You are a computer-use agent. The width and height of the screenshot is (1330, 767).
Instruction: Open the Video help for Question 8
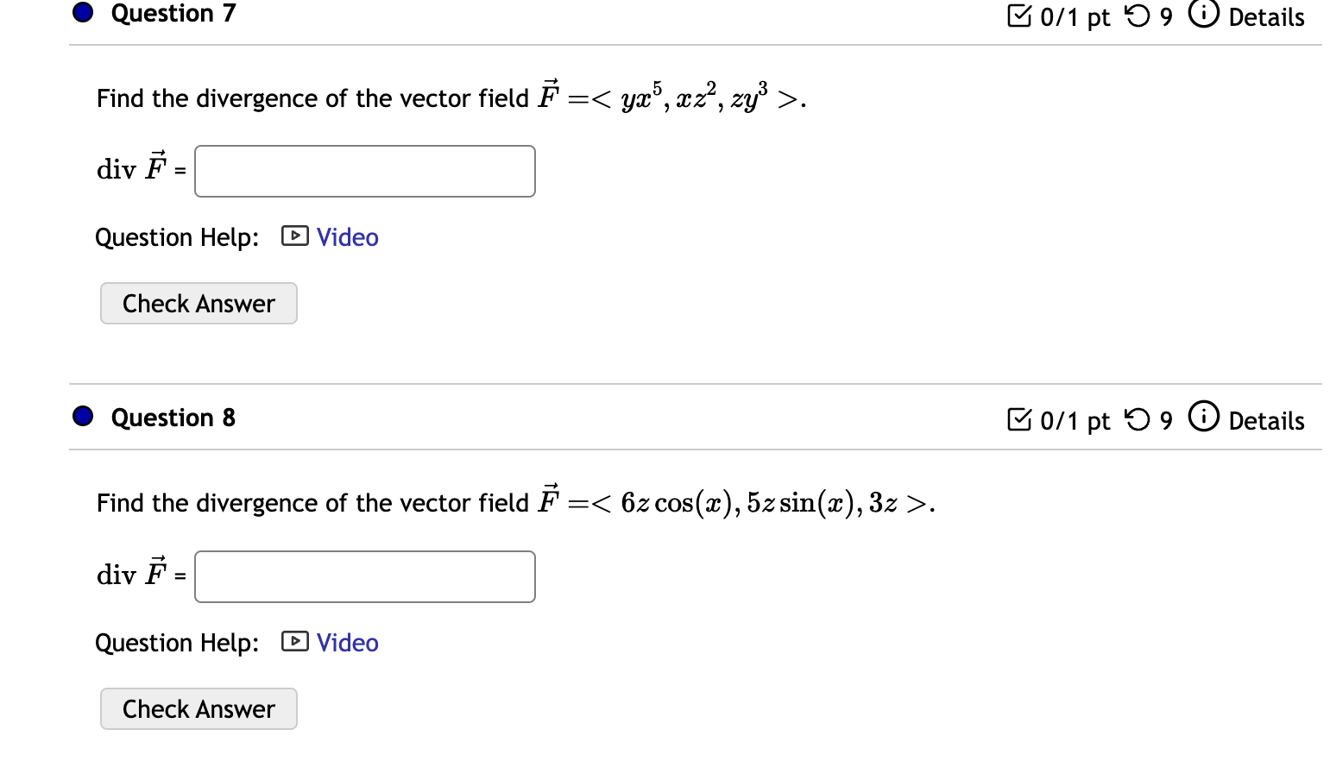tap(346, 642)
